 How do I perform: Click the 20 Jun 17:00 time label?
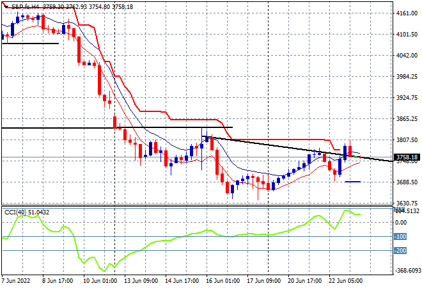click(x=304, y=281)
